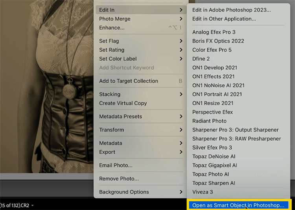Open the filename dropdown arrow beside .CR2
Screen dimensions: 295x210
coord(32,205)
